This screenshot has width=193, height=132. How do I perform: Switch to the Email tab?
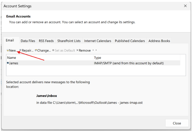point(10,40)
